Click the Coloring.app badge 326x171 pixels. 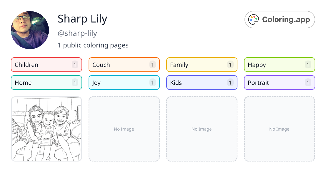point(280,19)
